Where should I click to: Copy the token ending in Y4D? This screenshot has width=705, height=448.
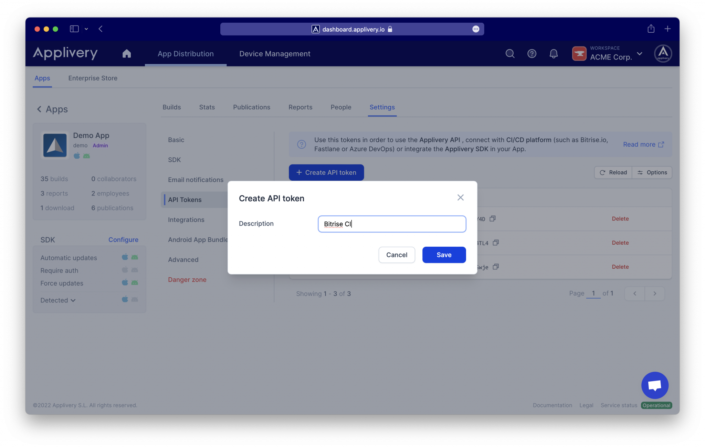click(x=492, y=218)
